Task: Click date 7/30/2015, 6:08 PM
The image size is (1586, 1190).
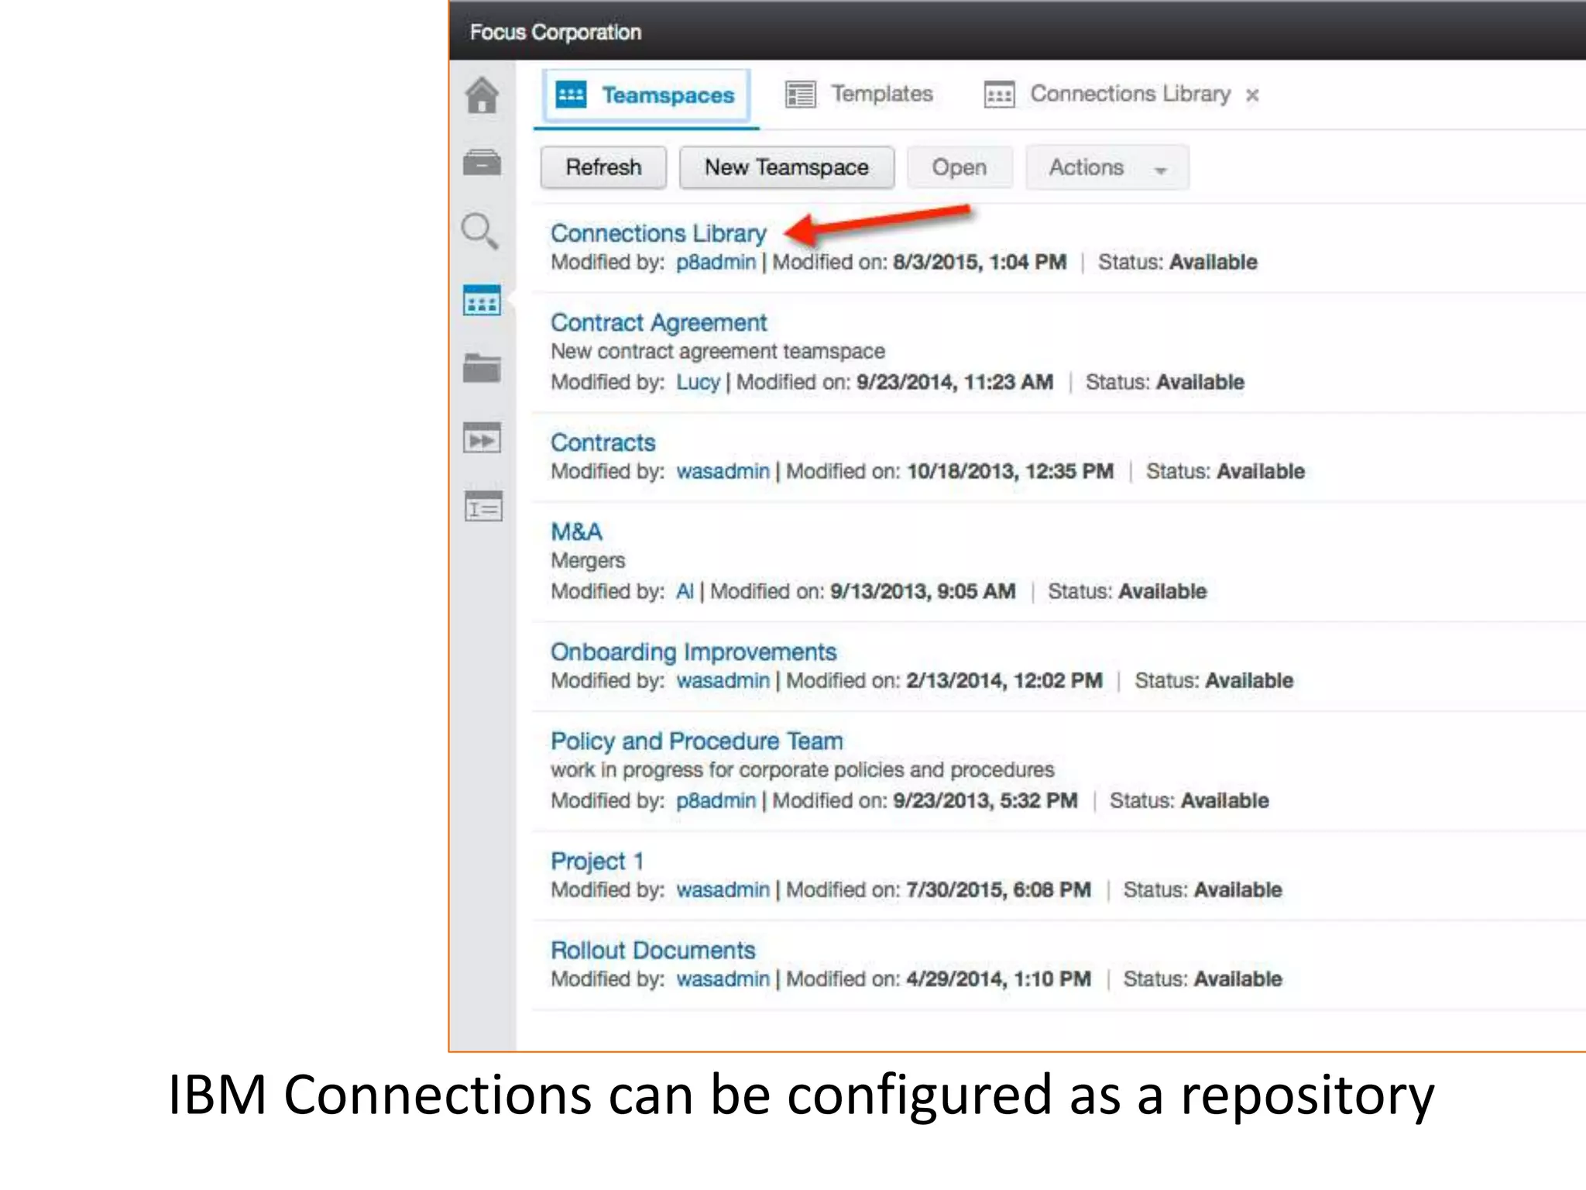Action: coord(998,889)
